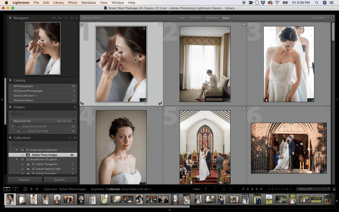Click the add folder plus icon
339x212 pixels.
[75, 107]
